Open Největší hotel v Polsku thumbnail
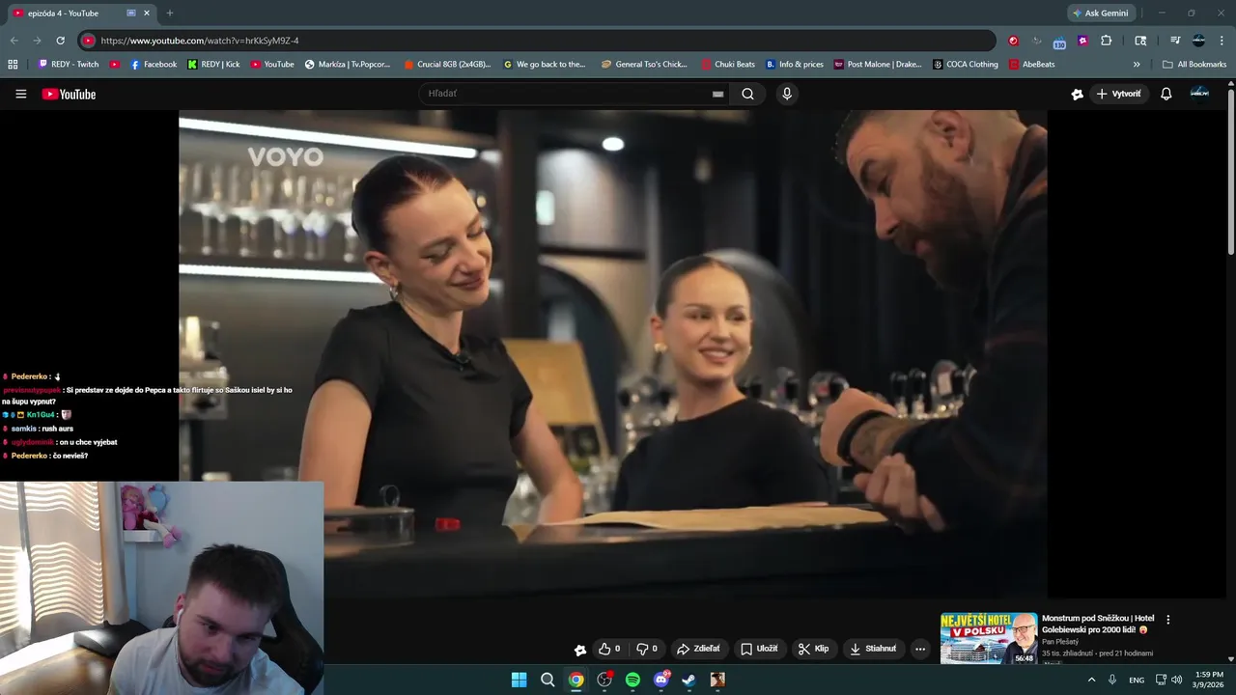The width and height of the screenshot is (1236, 695). point(989,638)
